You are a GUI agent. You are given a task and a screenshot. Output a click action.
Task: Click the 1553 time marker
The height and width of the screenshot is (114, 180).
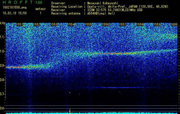pyautogui.click(x=54, y=25)
